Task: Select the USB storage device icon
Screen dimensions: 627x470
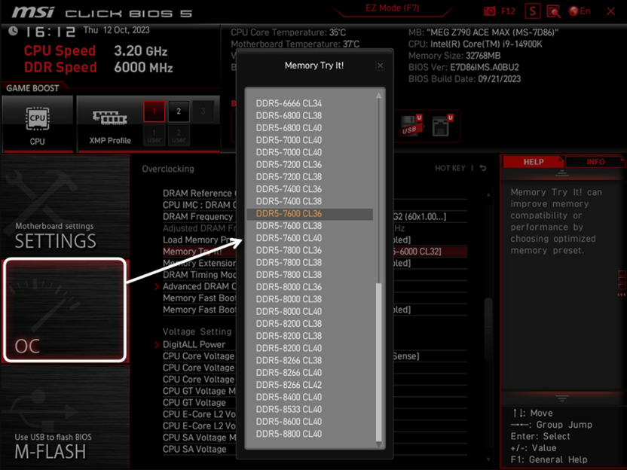Action: [411, 125]
